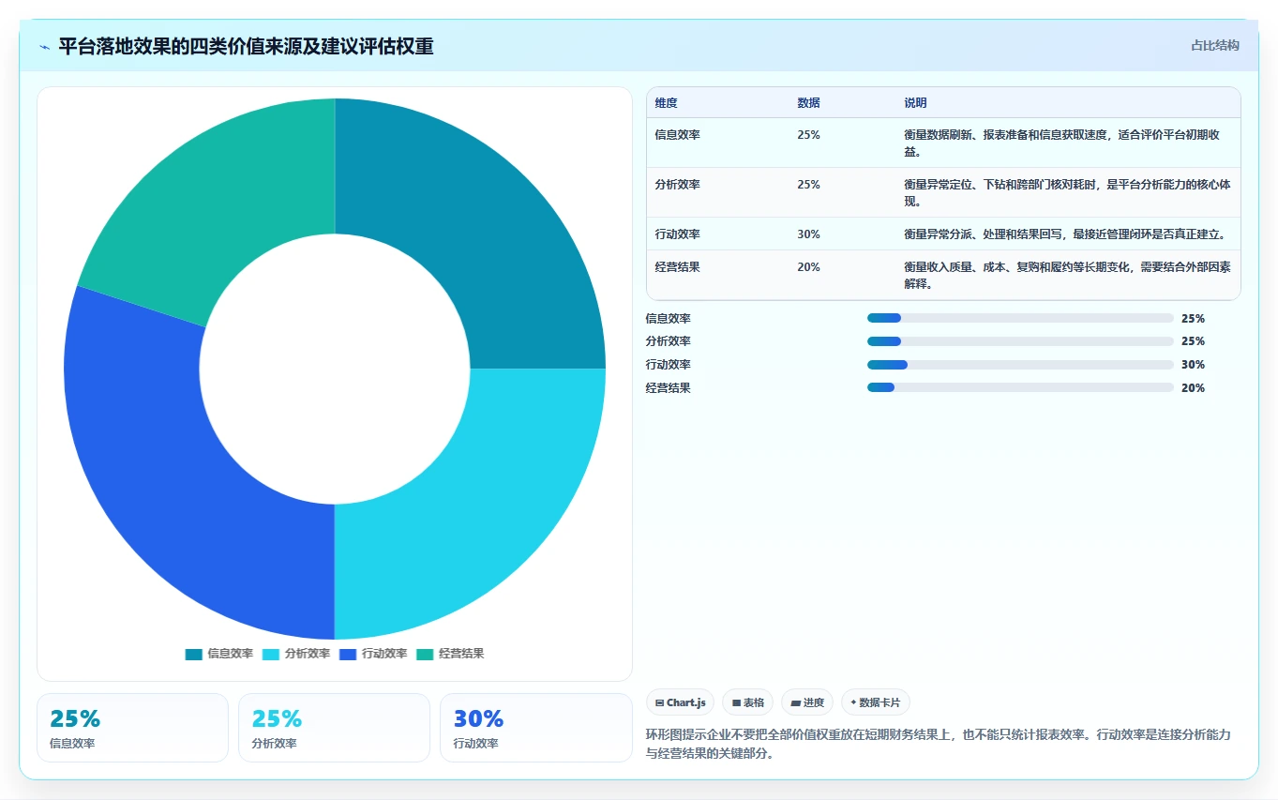
Task: Click description starting 衡量数据刷新
Action: [x=1062, y=143]
